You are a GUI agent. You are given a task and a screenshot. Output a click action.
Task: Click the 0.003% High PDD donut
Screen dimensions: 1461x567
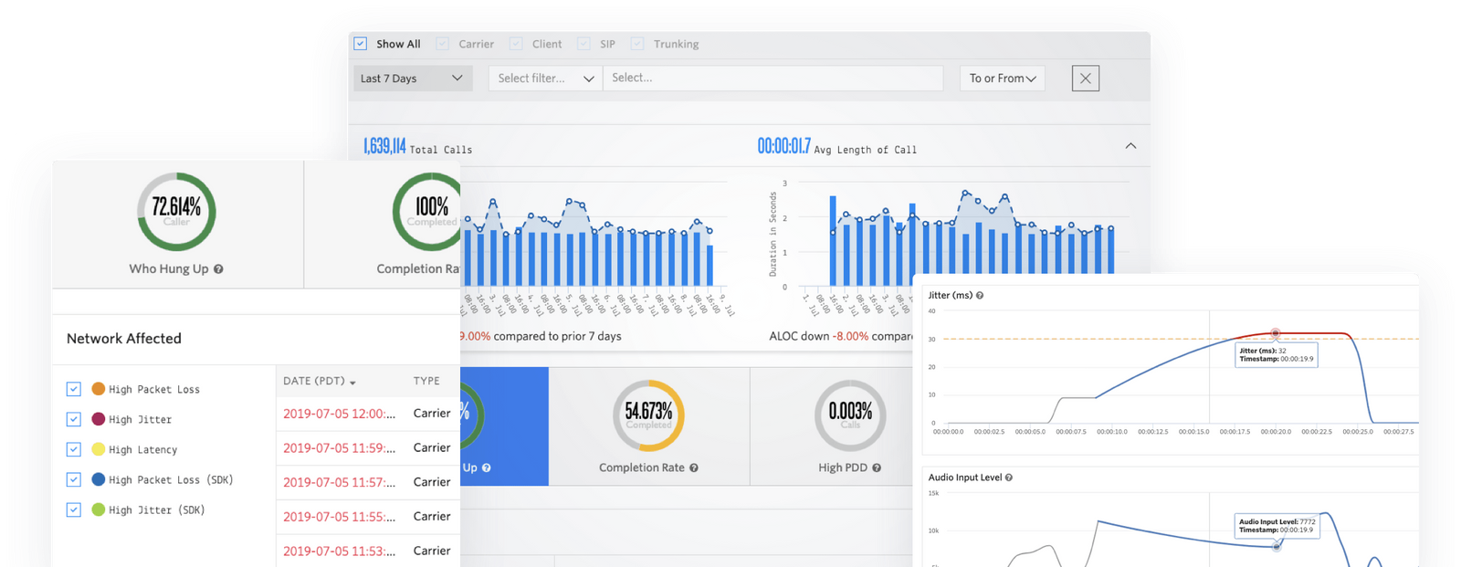[x=850, y=415]
